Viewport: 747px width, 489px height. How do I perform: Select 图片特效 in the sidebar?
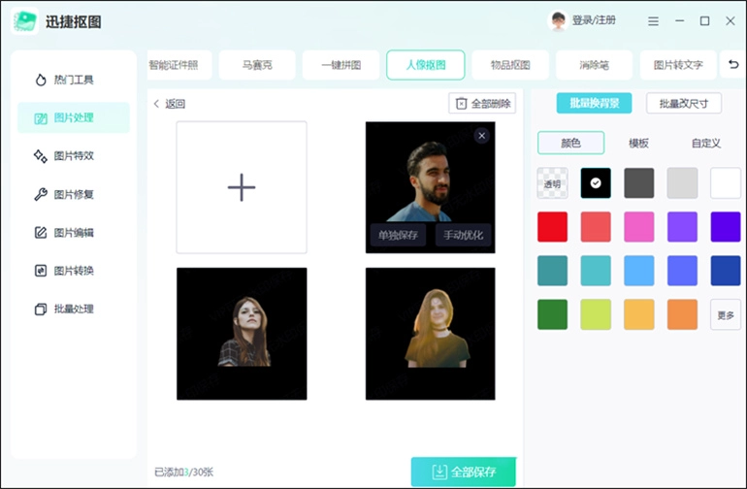click(73, 155)
